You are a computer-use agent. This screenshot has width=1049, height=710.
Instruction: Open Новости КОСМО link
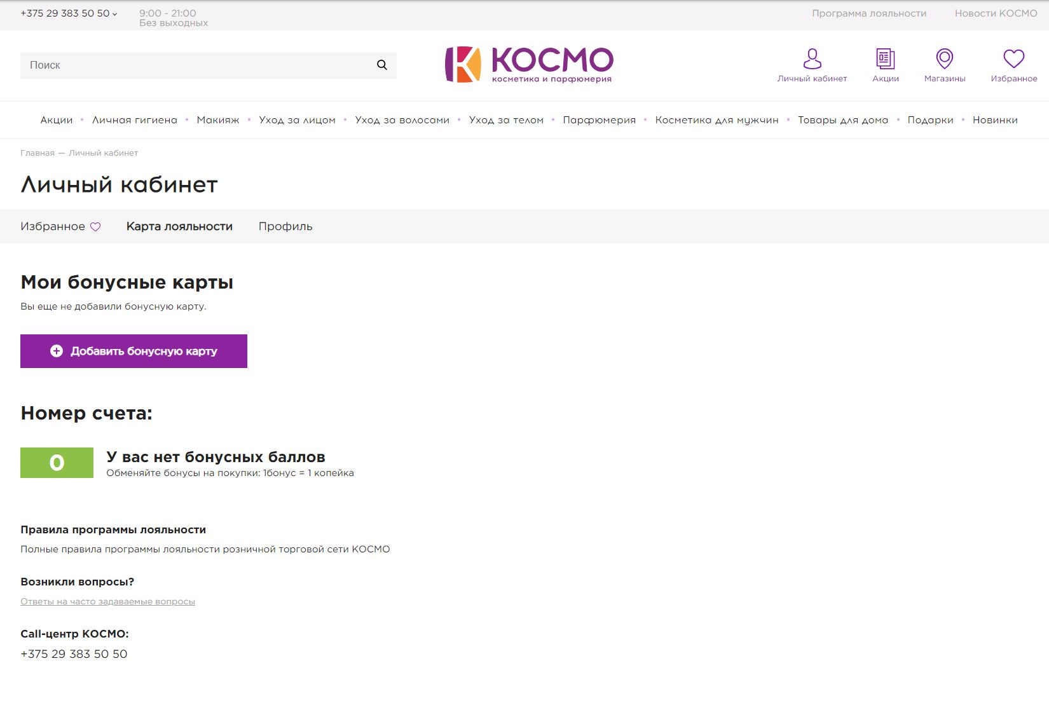pos(996,13)
